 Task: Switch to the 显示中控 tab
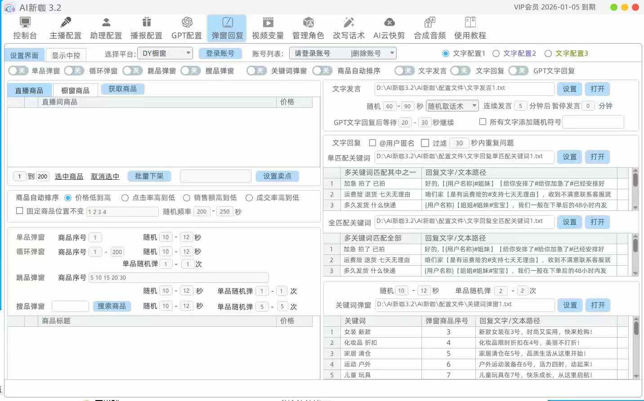tap(66, 55)
